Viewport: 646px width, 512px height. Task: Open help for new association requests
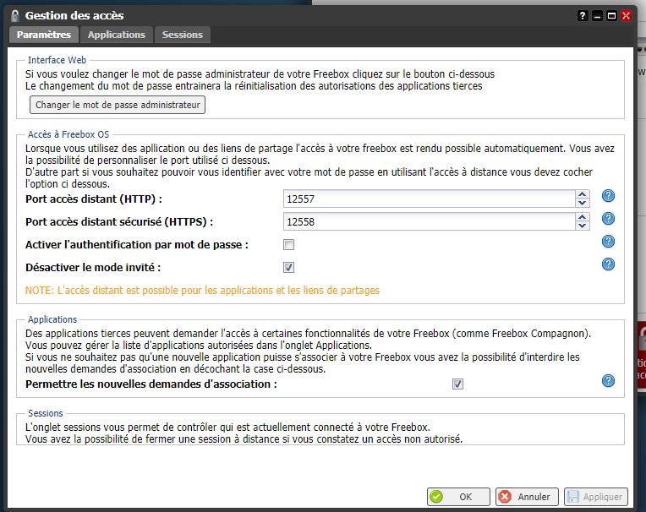click(608, 381)
